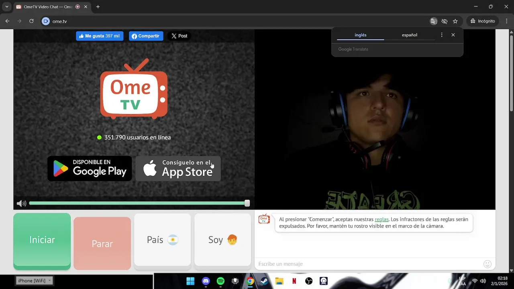Click the ome.tv address bar
This screenshot has width=514, height=289.
237,21
